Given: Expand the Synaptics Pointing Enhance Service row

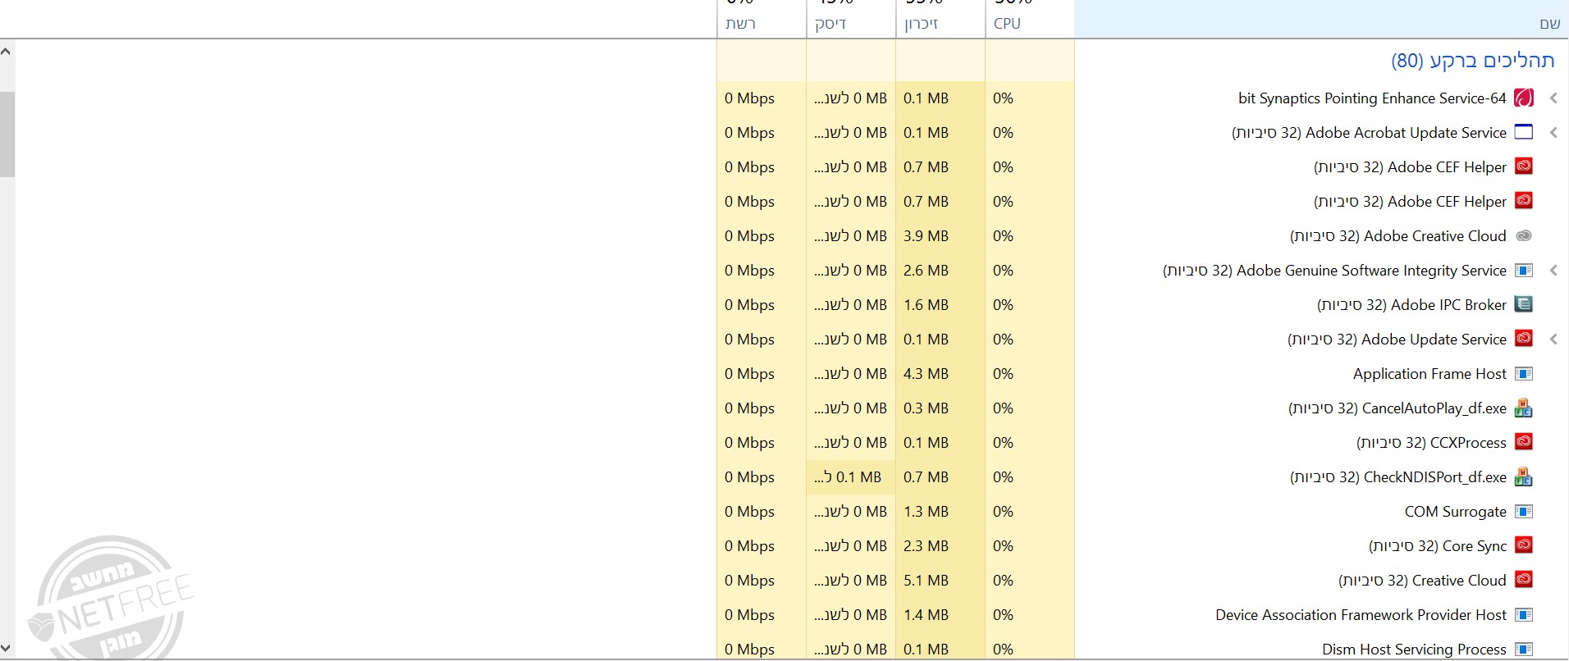Looking at the screenshot, I should [x=1553, y=98].
